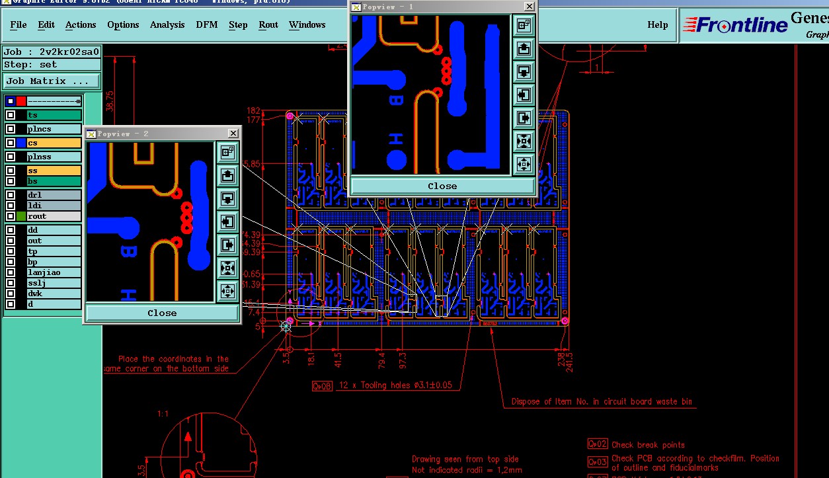
Task: Click the red swatch in layer header row
Action: 21,101
